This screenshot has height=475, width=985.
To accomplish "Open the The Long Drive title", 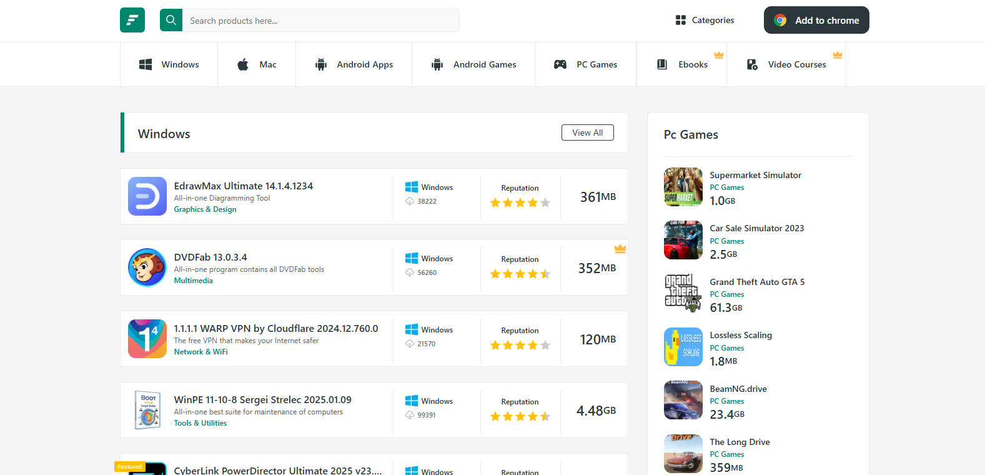I will click(x=740, y=442).
